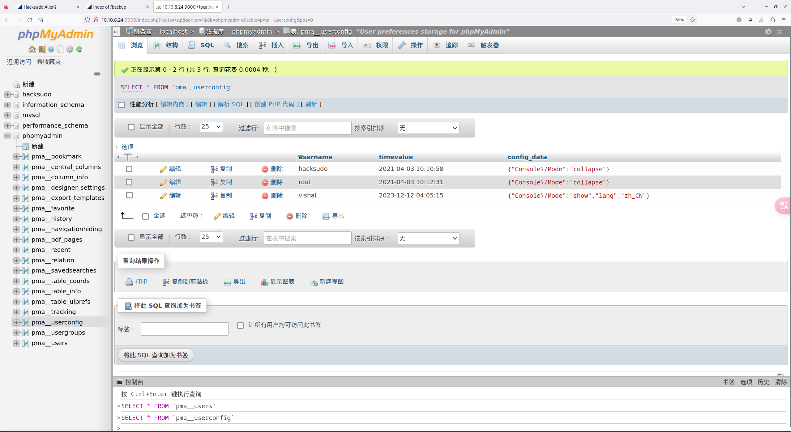This screenshot has width=791, height=432.
Task: Open the 权限 privileges tab
Action: click(x=375, y=45)
